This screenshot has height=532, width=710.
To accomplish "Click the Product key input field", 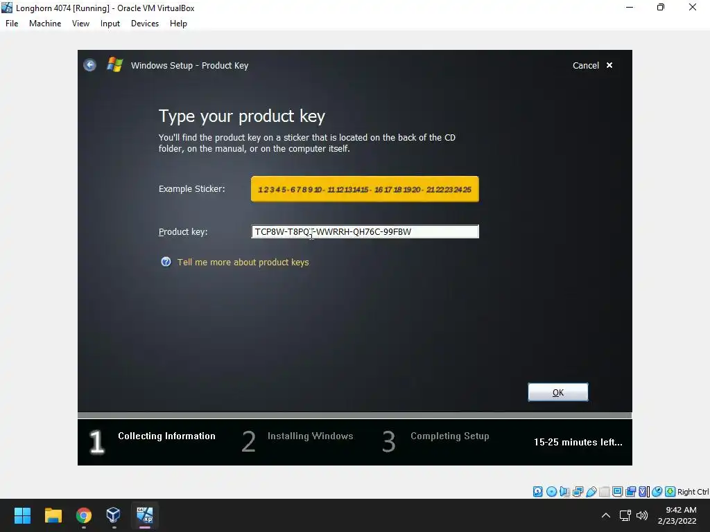I will [365, 231].
